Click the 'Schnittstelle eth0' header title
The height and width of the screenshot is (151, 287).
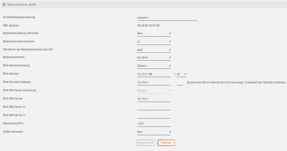pos(22,5)
